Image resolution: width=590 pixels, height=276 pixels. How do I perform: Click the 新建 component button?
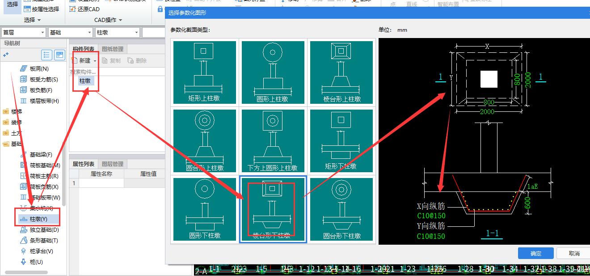coord(81,60)
